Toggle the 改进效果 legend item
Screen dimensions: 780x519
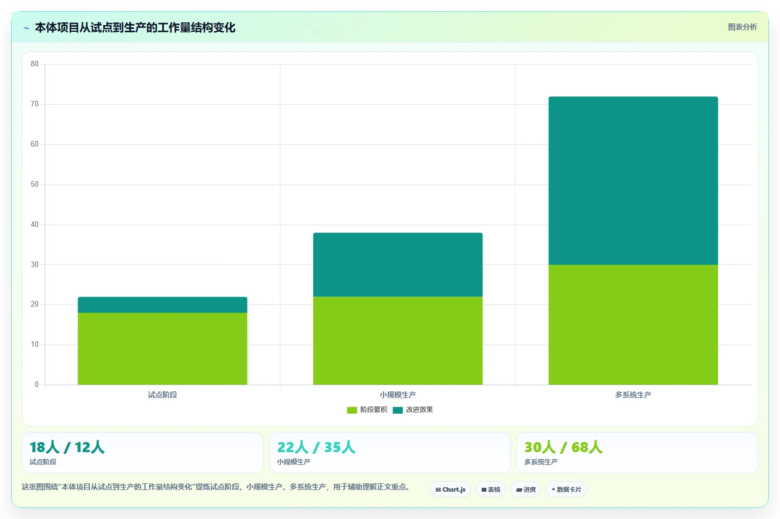[x=413, y=410]
